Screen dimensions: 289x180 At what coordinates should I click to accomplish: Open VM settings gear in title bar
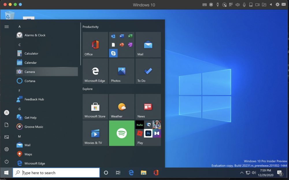pyautogui.click(x=277, y=4)
